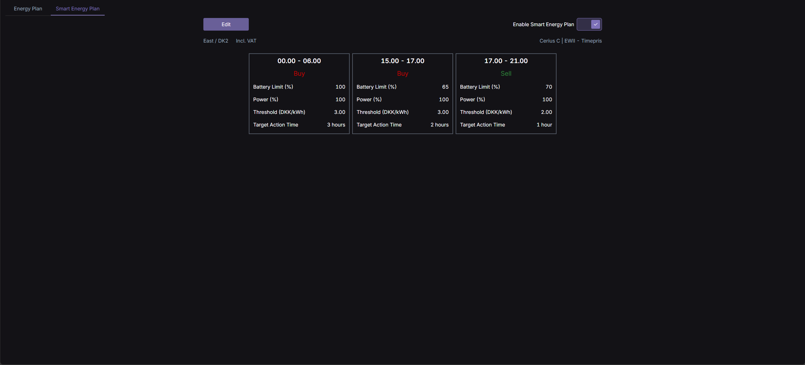Click the Incl. VAT label
This screenshot has height=365, width=805.
[x=246, y=41]
